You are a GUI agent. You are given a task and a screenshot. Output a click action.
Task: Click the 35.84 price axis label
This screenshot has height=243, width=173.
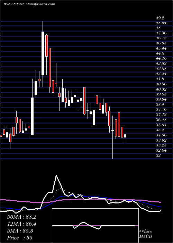tap(161, 125)
